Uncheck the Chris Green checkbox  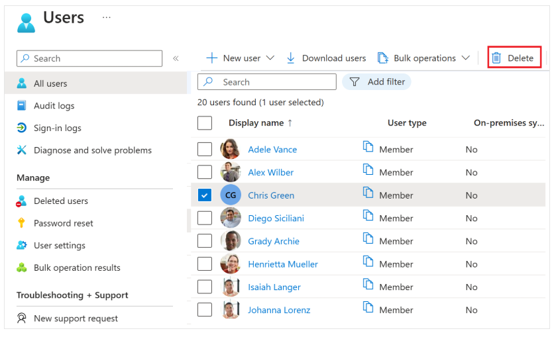(x=205, y=195)
